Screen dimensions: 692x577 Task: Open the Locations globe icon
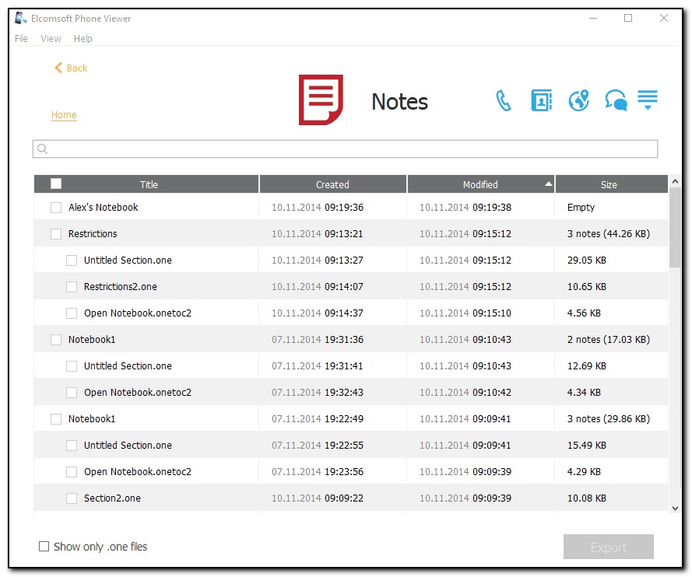click(x=578, y=100)
